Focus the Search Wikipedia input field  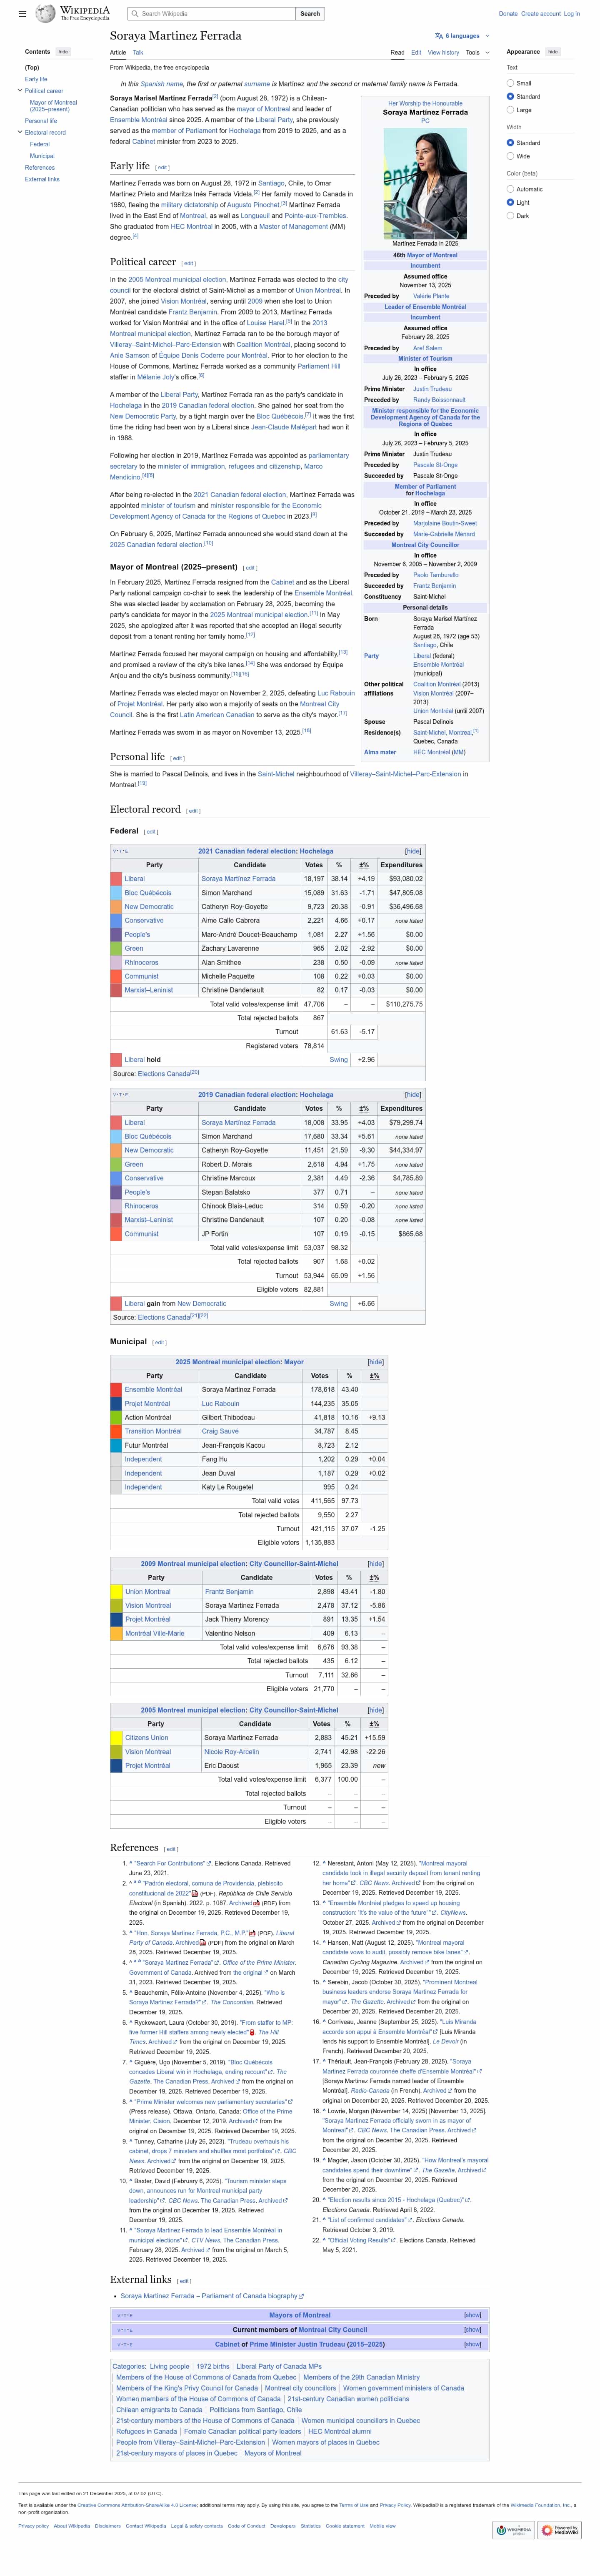click(x=212, y=14)
